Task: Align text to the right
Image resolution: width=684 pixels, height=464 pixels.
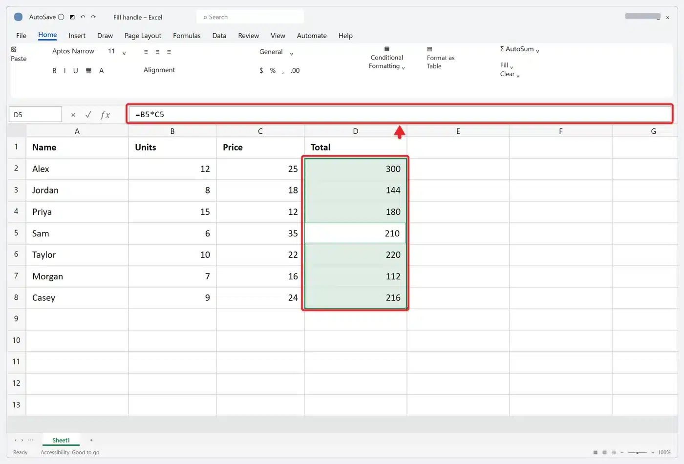Action: pyautogui.click(x=169, y=52)
